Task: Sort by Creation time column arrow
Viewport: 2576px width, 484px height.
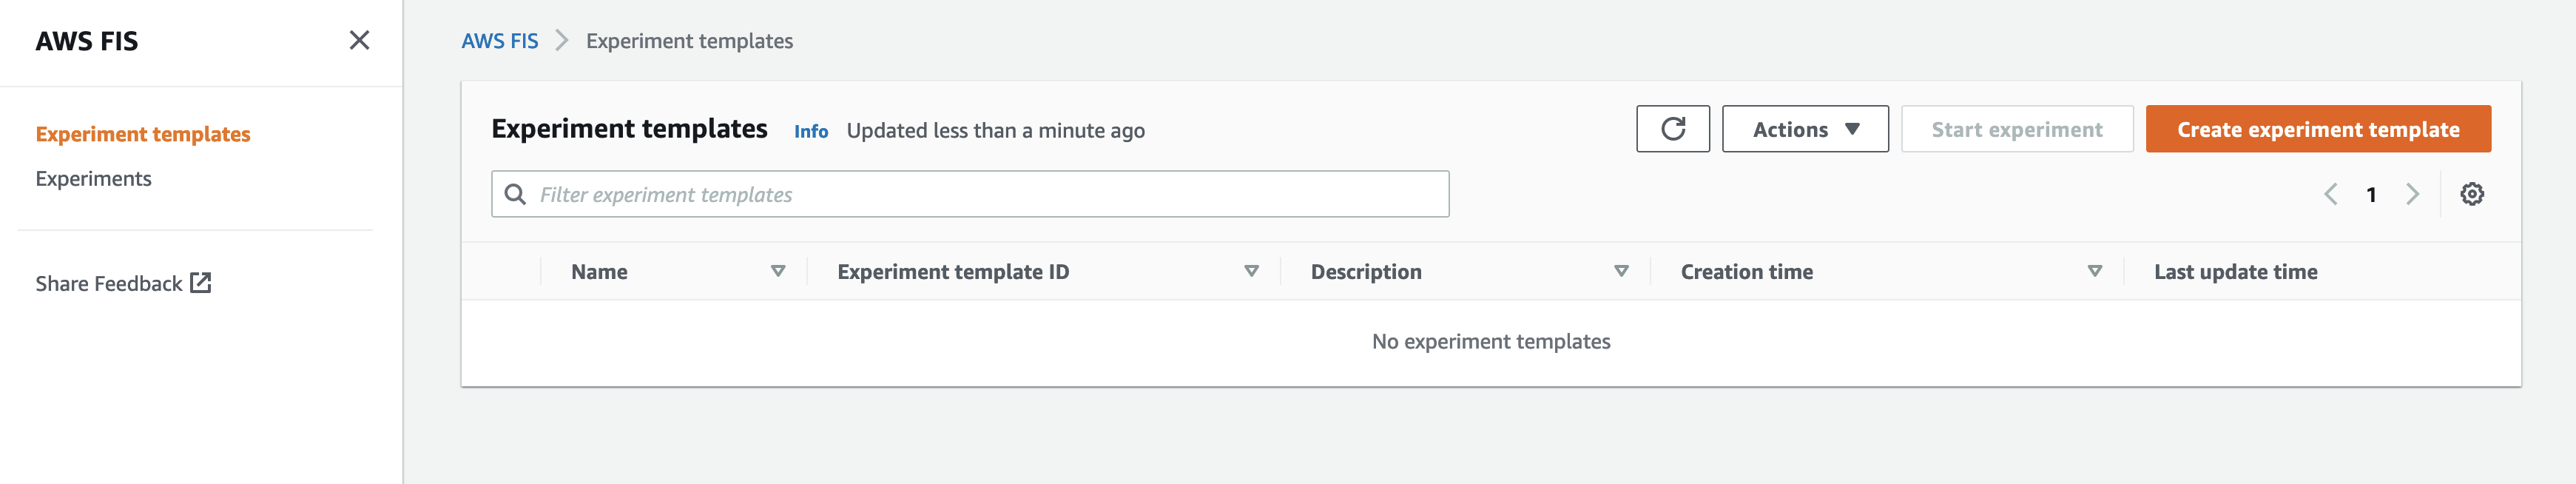Action: click(x=2094, y=271)
